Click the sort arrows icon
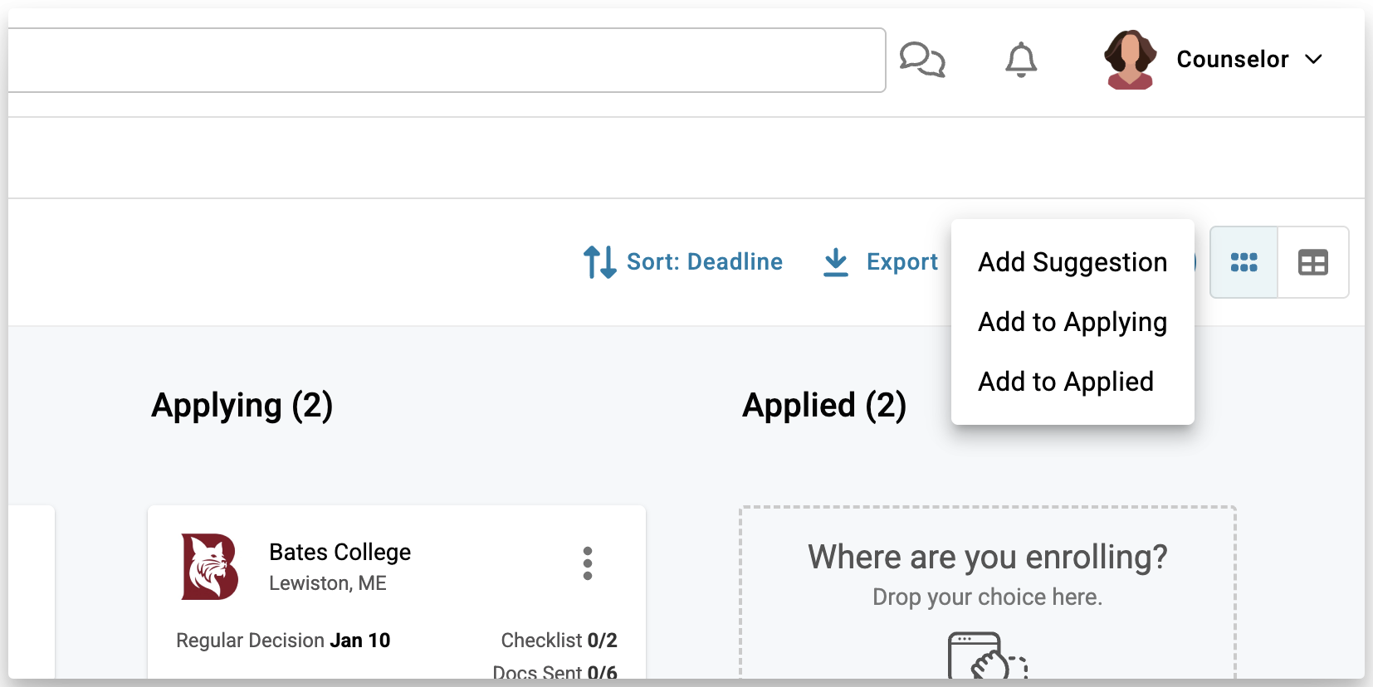This screenshot has width=1373, height=687. click(599, 262)
